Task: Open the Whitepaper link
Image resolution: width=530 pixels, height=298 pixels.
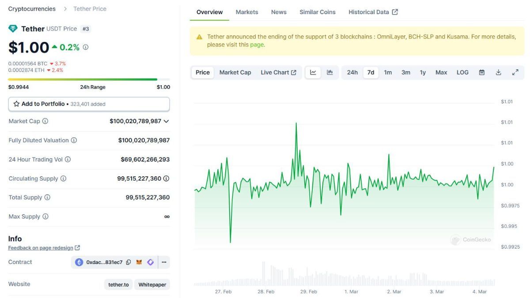Action: [x=152, y=285]
